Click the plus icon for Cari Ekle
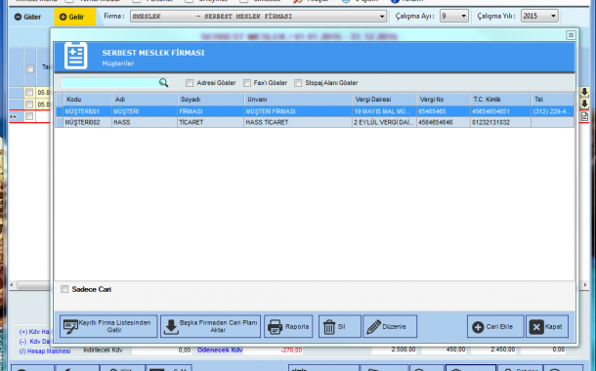This screenshot has height=371, width=596. pyautogui.click(x=478, y=327)
